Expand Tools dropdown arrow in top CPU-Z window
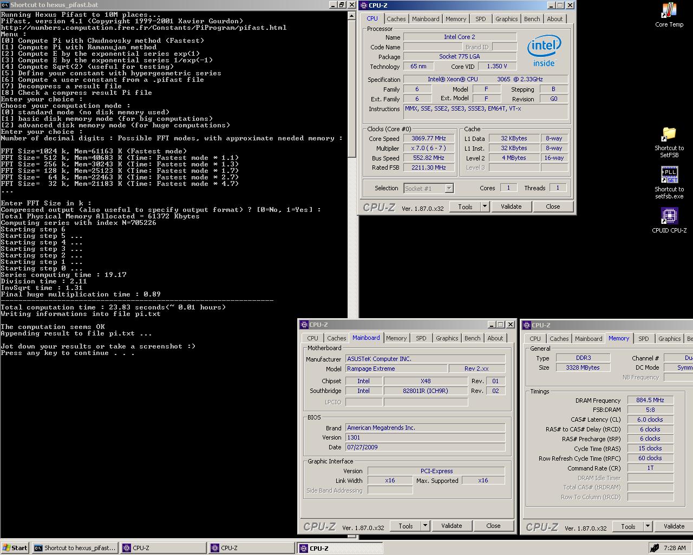Image resolution: width=693 pixels, height=555 pixels. [x=485, y=206]
